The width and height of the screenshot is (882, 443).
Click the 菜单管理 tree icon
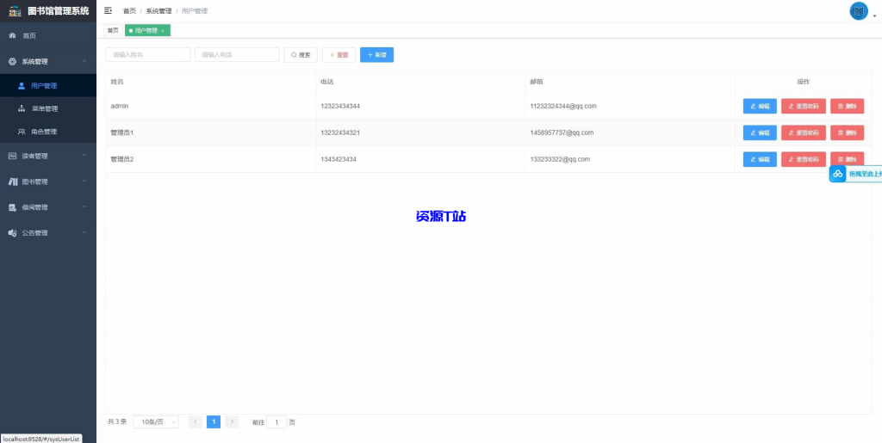coord(22,109)
